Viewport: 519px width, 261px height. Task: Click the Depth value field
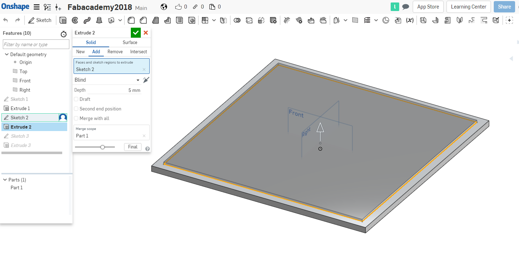coord(115,90)
